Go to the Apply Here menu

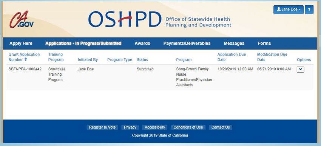coord(21,43)
